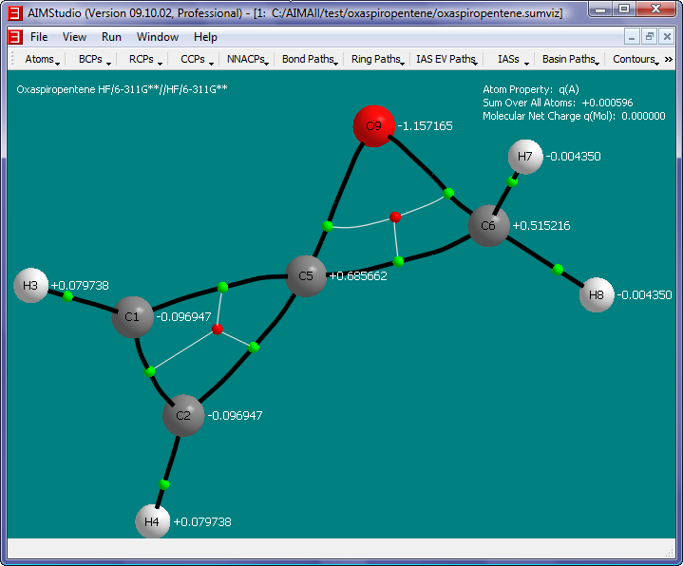Click the Basin Paths toolbar button
683x566 pixels.
point(570,59)
